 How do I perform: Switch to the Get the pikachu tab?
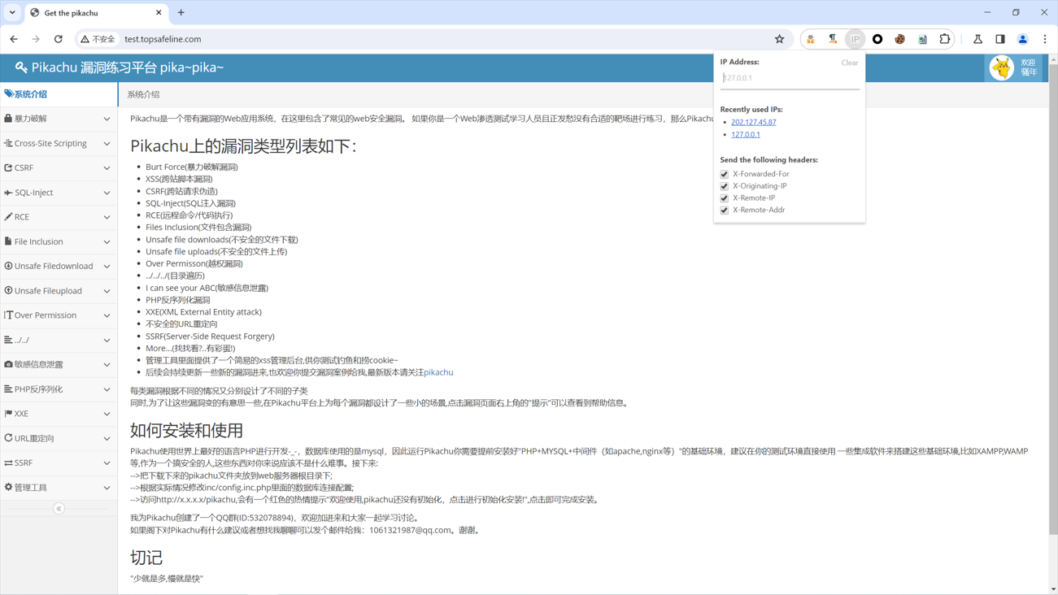89,12
